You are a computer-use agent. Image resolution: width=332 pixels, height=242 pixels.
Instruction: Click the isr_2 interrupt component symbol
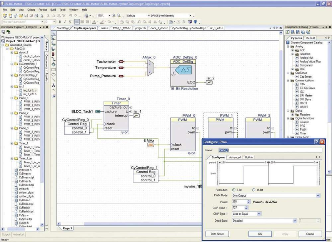(210, 82)
